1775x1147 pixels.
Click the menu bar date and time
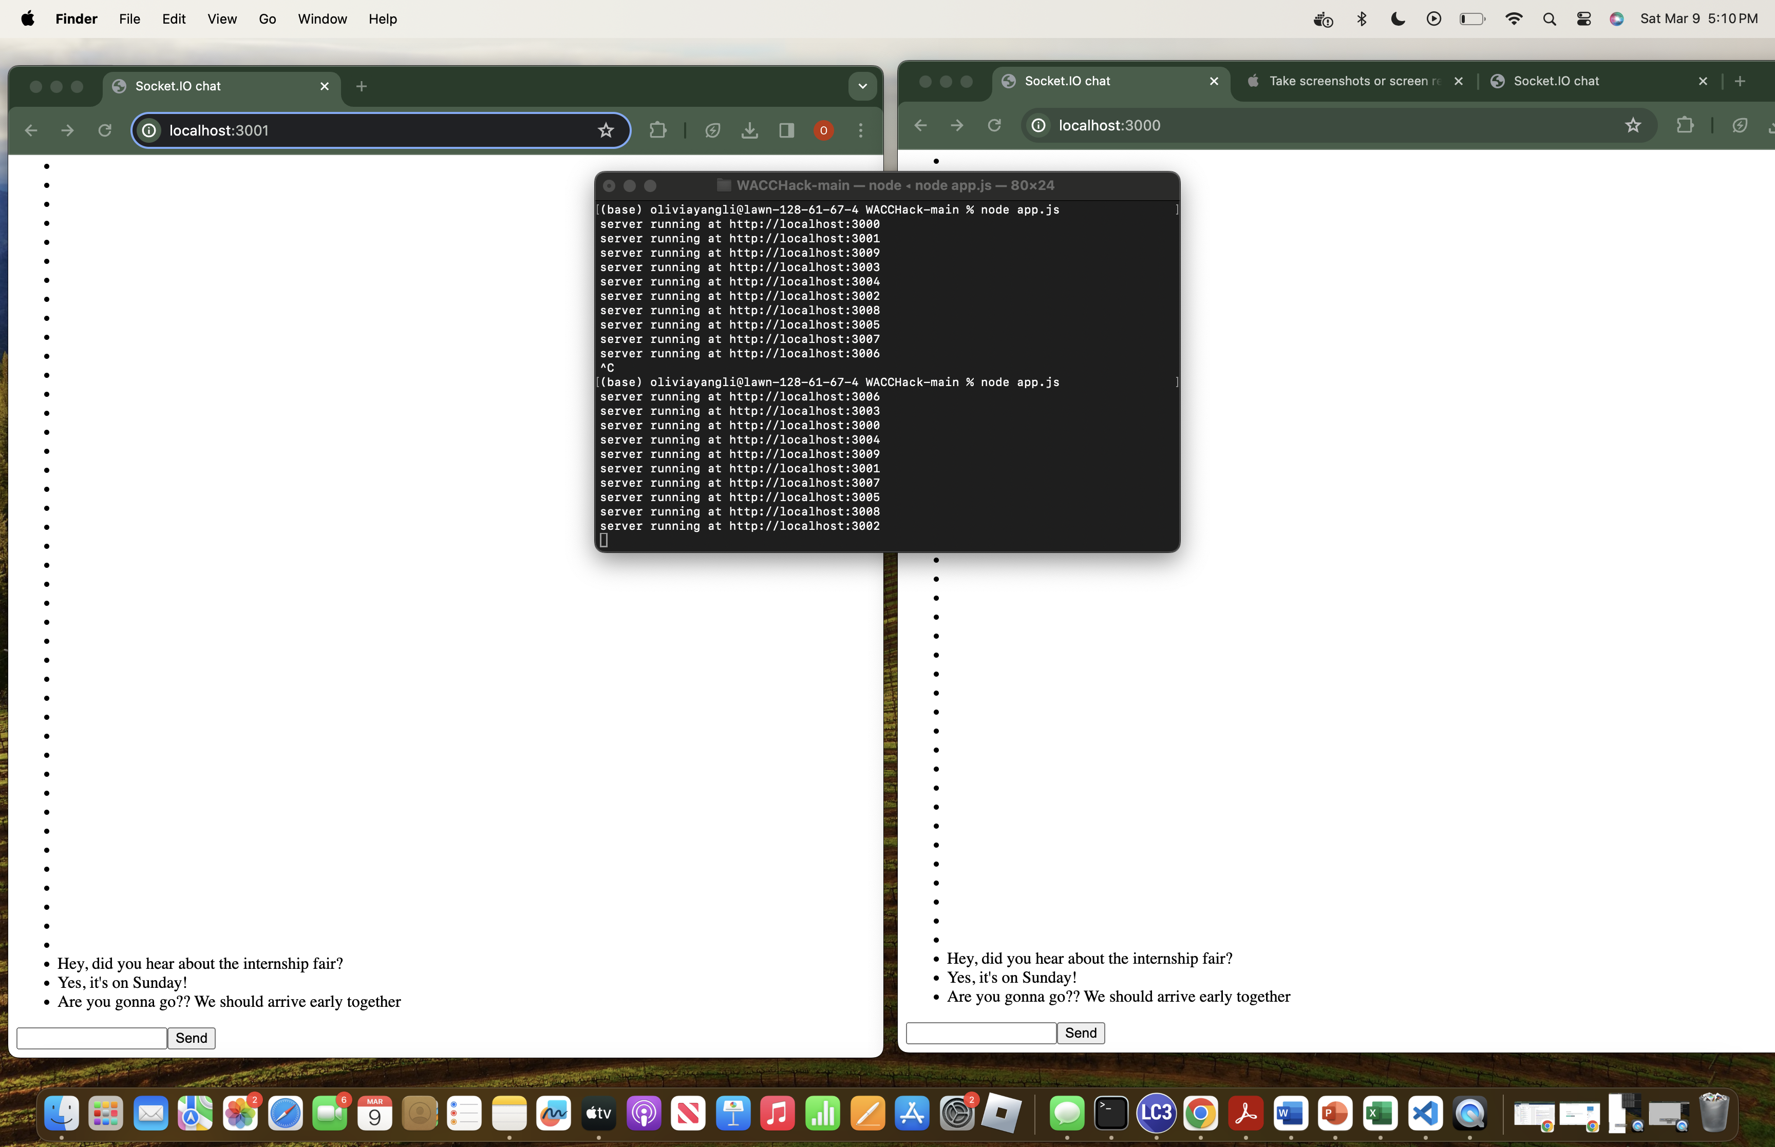point(1699,18)
